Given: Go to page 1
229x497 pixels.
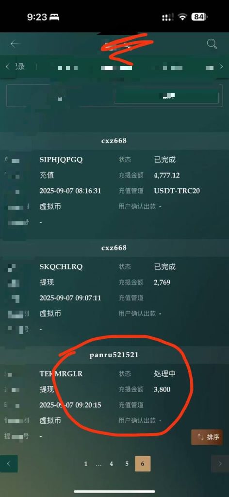Looking at the screenshot, I should 85,464.
